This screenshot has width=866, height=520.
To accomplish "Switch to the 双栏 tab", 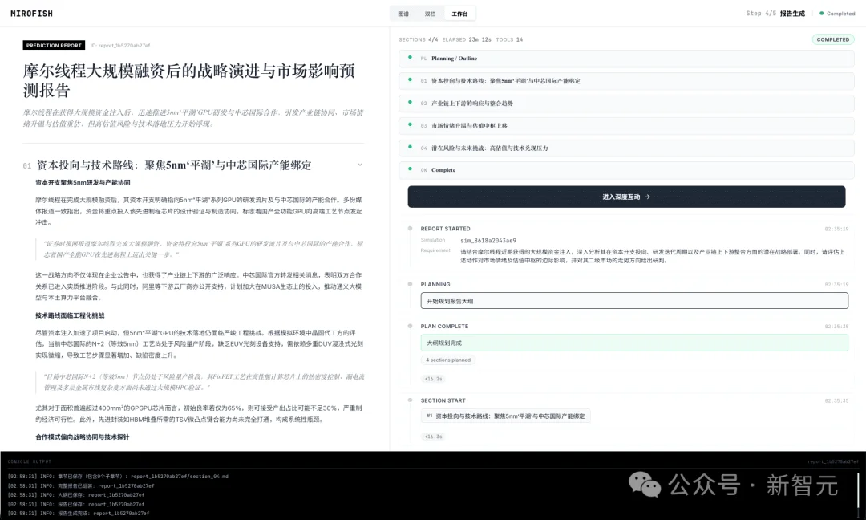I will (x=430, y=14).
